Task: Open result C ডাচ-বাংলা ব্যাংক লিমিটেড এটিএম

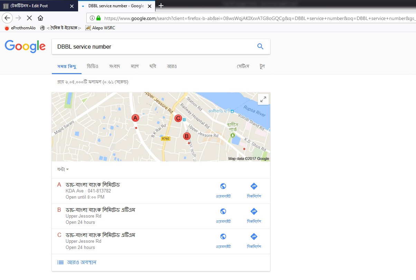Action: click(x=100, y=235)
